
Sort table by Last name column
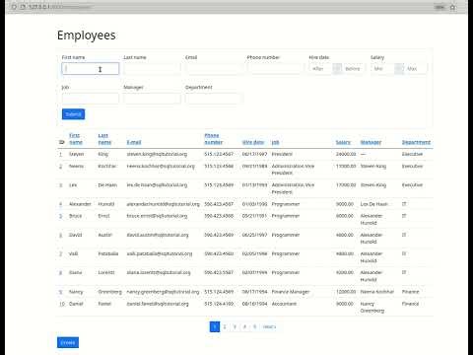[104, 139]
